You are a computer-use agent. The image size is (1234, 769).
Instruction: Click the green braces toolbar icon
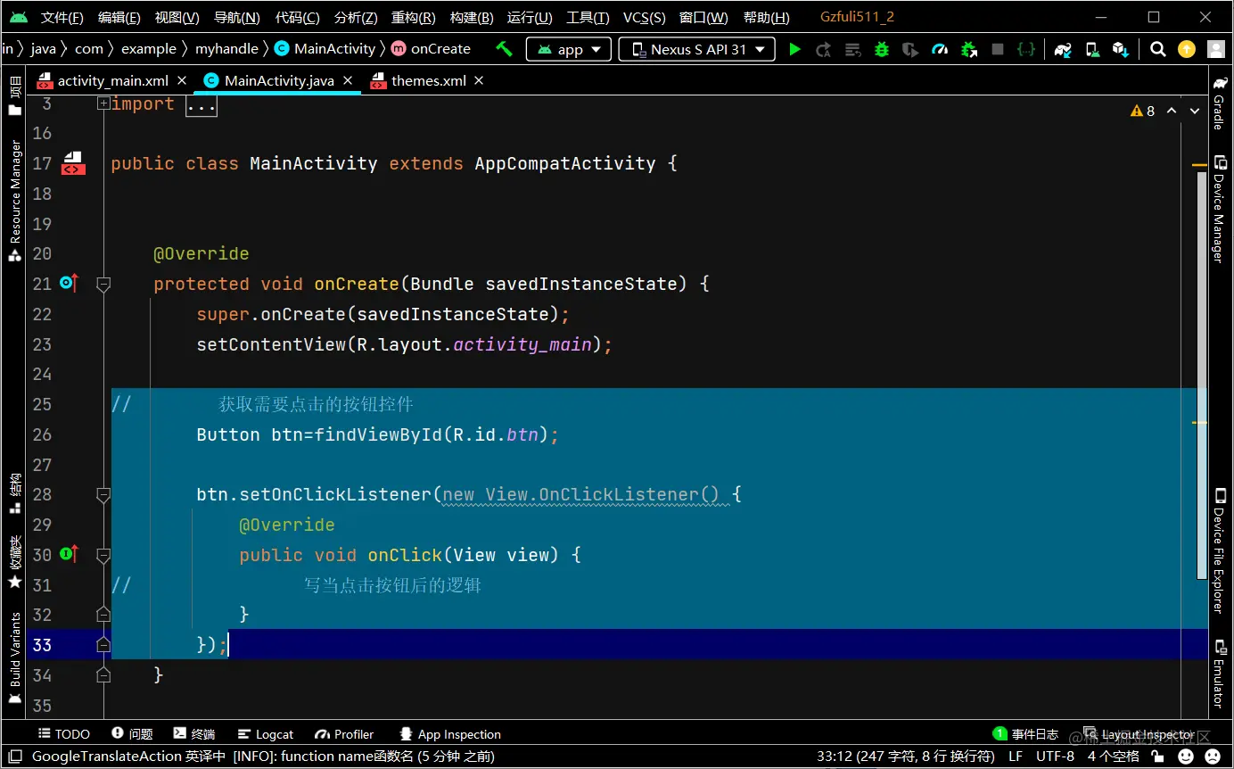1027,49
